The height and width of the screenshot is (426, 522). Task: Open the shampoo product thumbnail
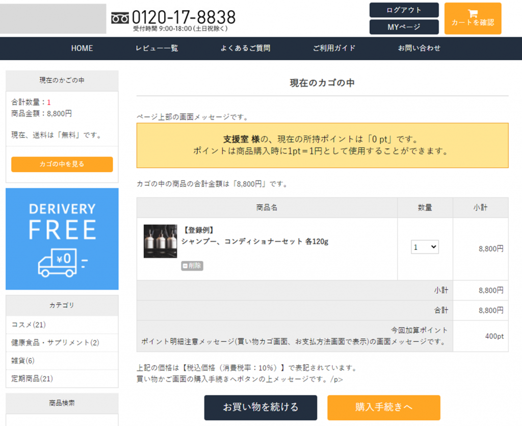(x=160, y=241)
